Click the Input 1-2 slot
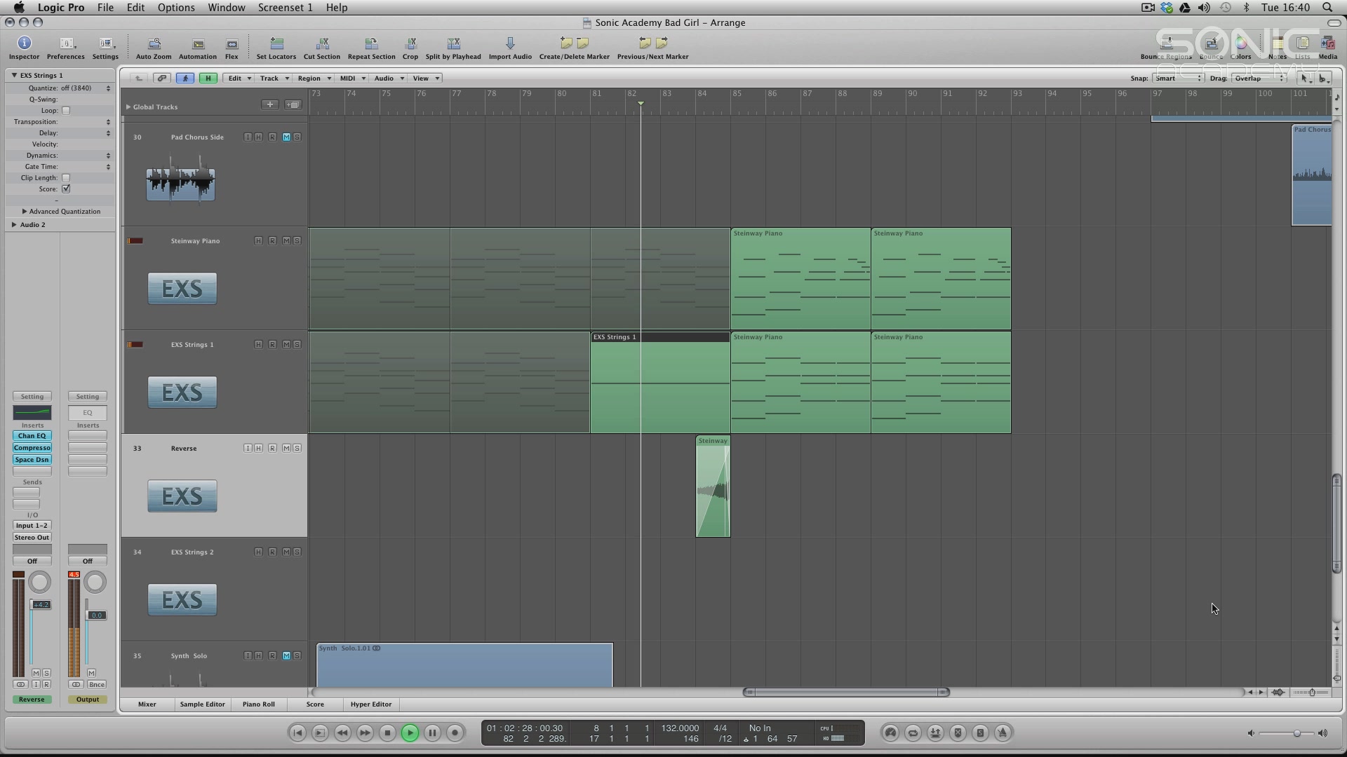Viewport: 1347px width, 757px height. point(32,526)
